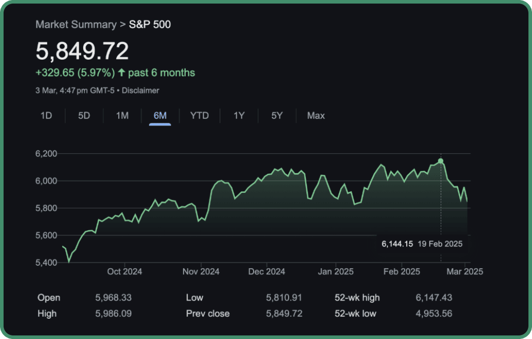Screen dimensions: 532x339
Task: Click the 6,144.15 tooltip value
Action: (x=397, y=244)
